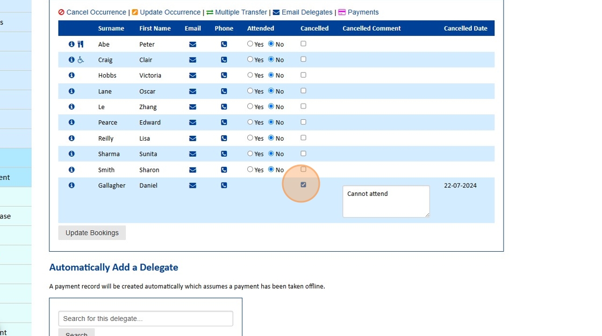Tick the Cancelled checkbox for Clair Craig

tap(303, 59)
